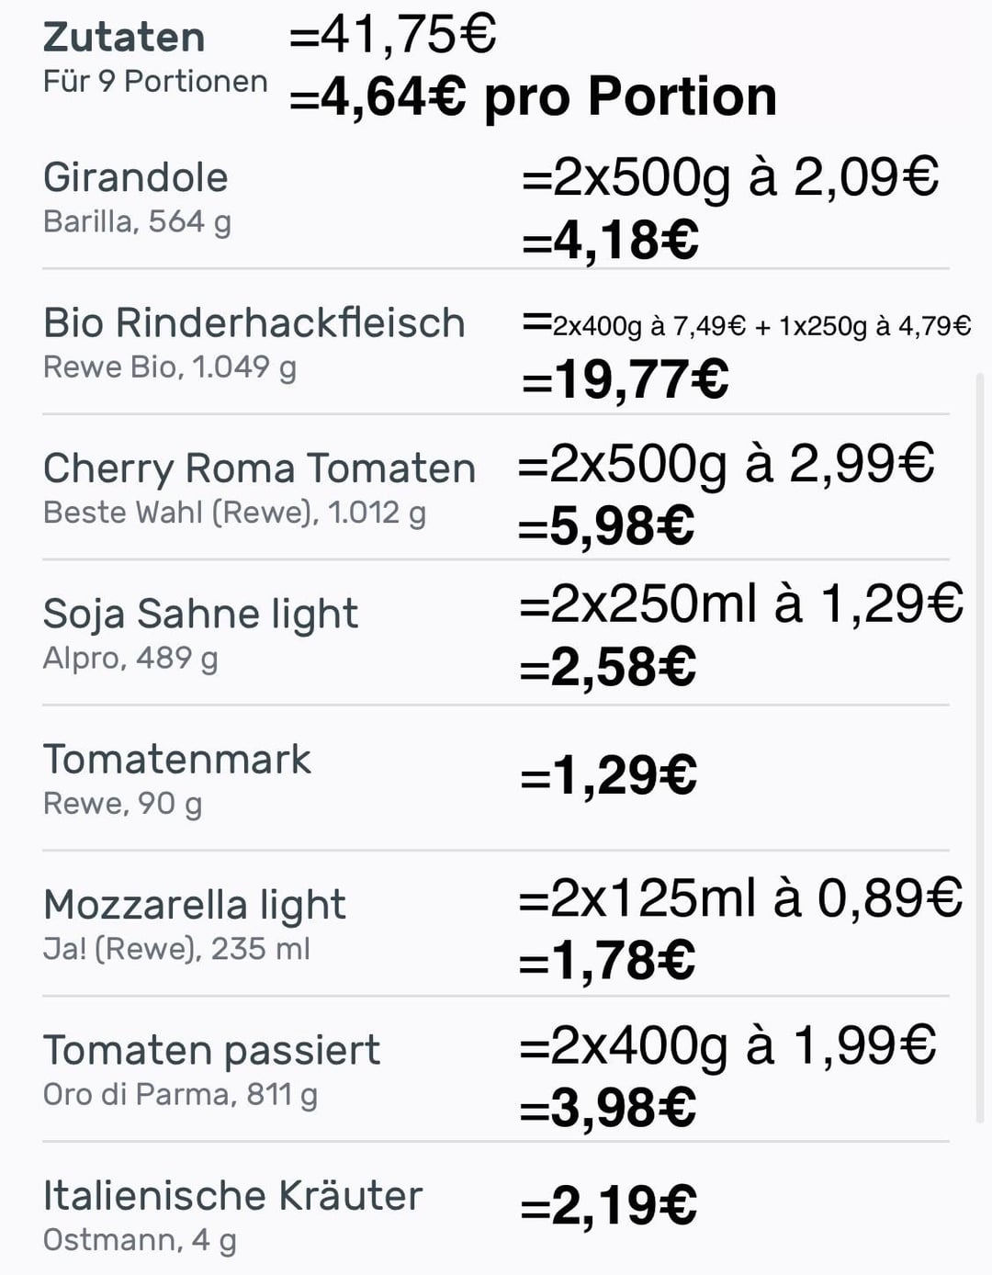Tap the Für 9 Portionen label
992x1275 pixels.
pos(155,82)
